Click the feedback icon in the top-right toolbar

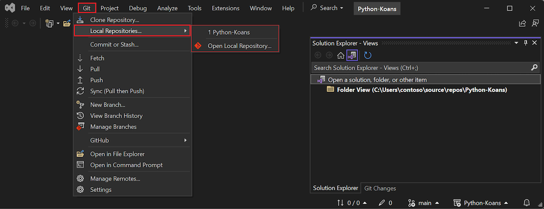(535, 23)
